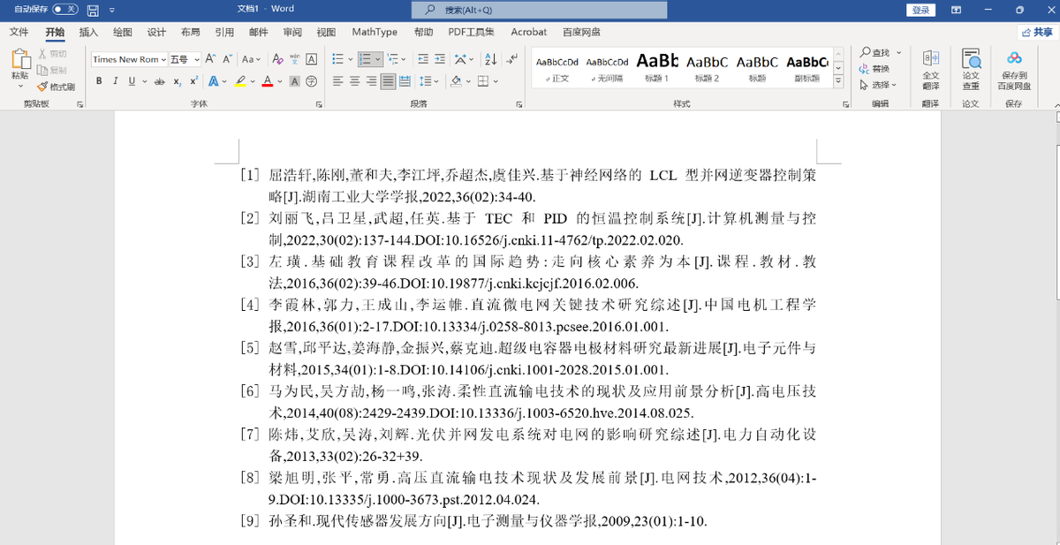Open the 保存到百度网盘 save icon
1060x545 pixels.
pyautogui.click(x=1014, y=68)
